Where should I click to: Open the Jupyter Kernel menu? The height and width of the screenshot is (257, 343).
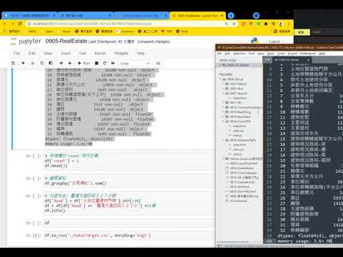[100, 53]
